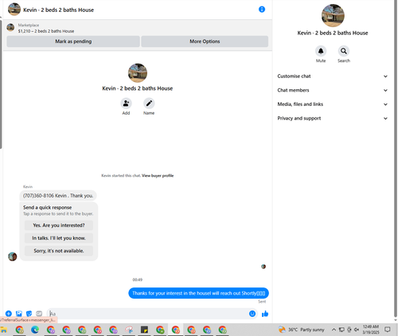Open Sticky Notes from the taskbar
This screenshot has height=336, width=398.
tap(144, 330)
